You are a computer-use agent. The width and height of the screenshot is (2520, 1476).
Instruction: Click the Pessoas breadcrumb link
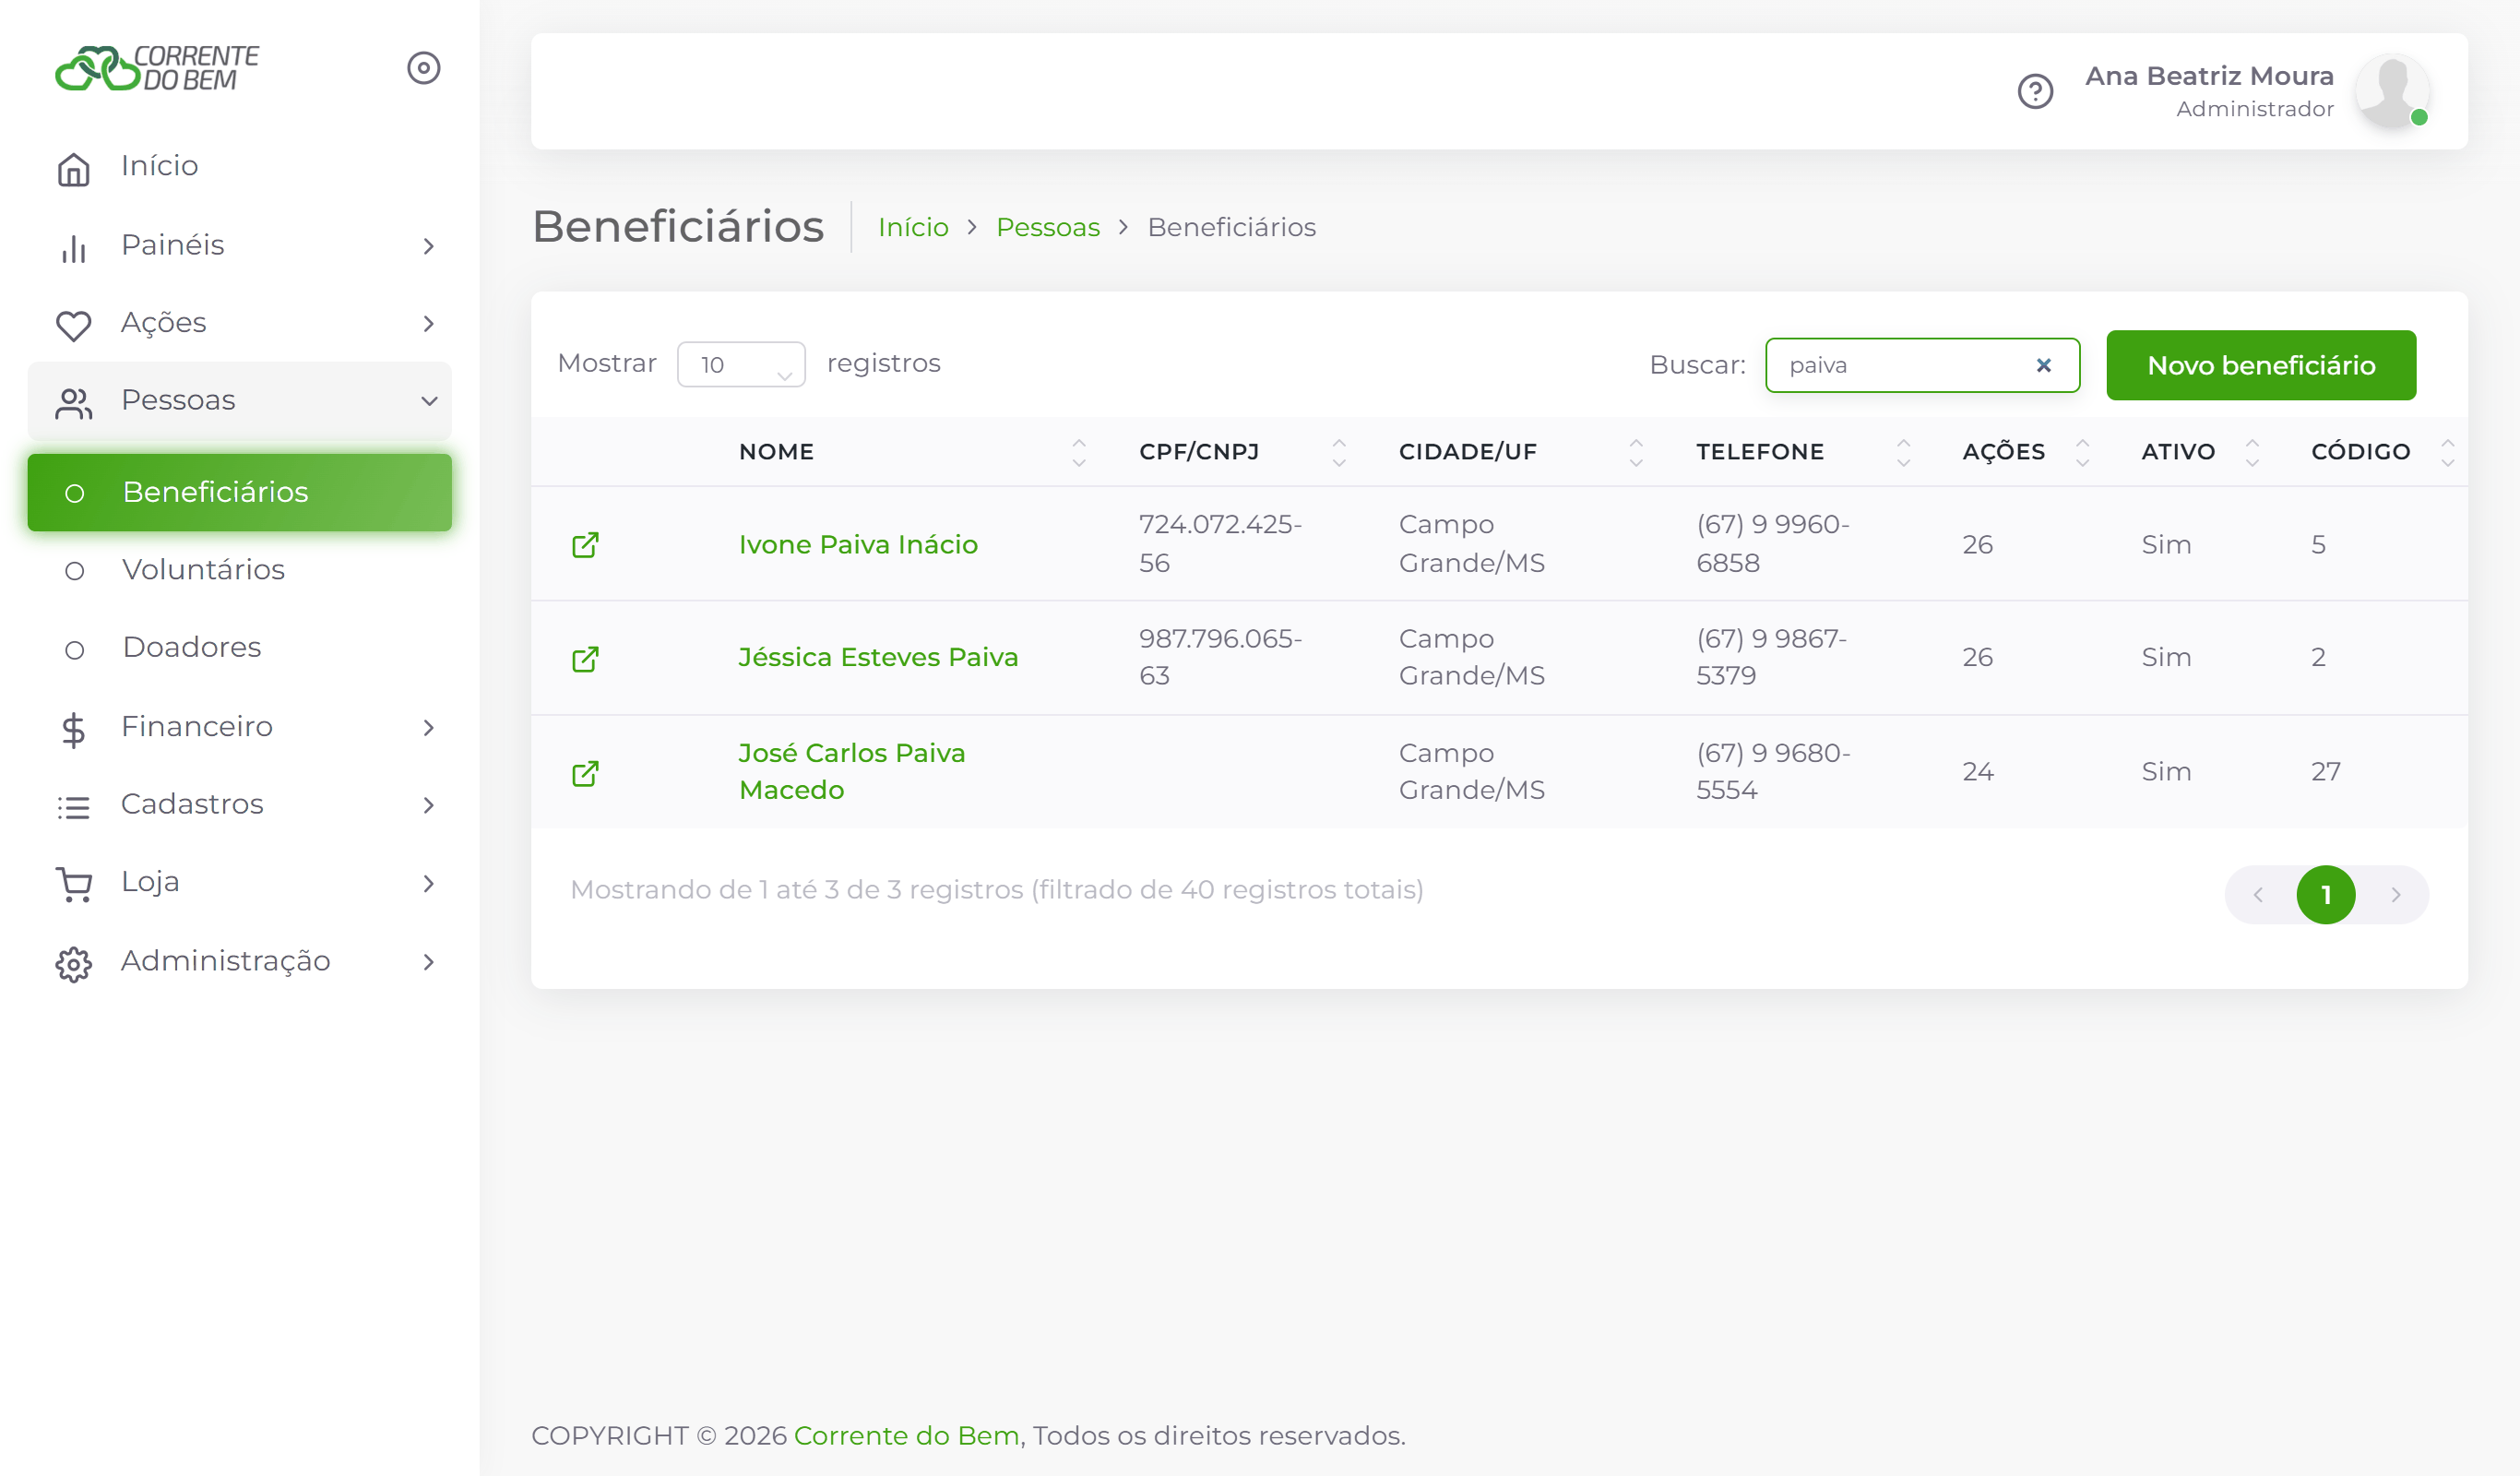click(x=1047, y=227)
